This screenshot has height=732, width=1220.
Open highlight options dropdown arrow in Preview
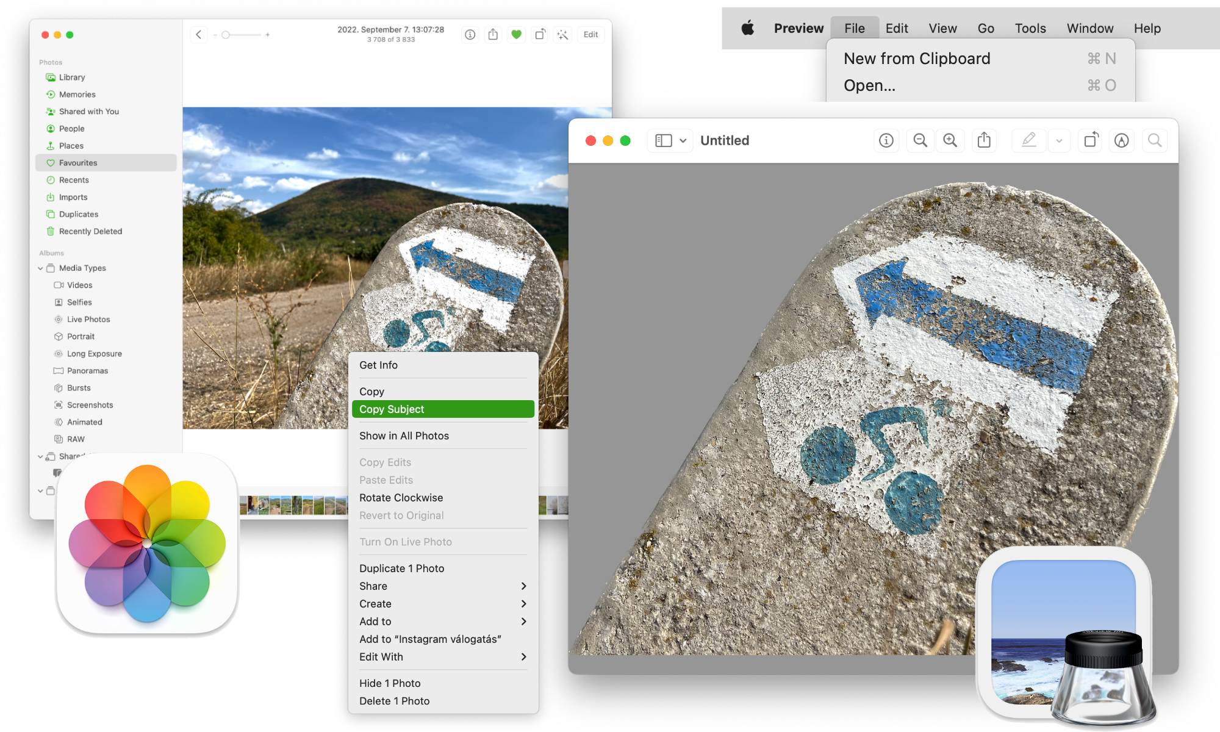click(1060, 140)
